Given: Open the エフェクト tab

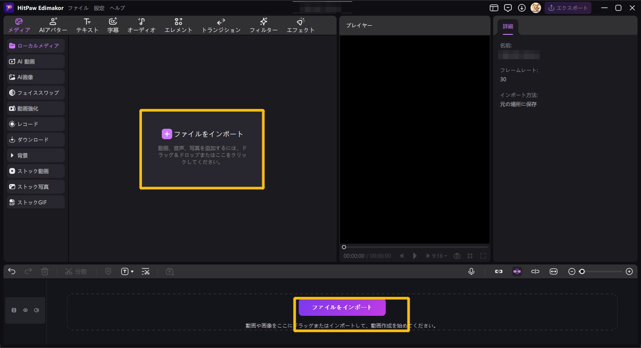Looking at the screenshot, I should 300,26.
